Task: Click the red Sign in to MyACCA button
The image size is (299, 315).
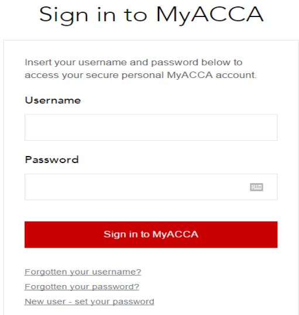Action: tap(151, 235)
